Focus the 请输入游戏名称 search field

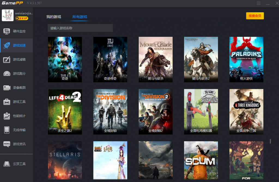click(80, 28)
